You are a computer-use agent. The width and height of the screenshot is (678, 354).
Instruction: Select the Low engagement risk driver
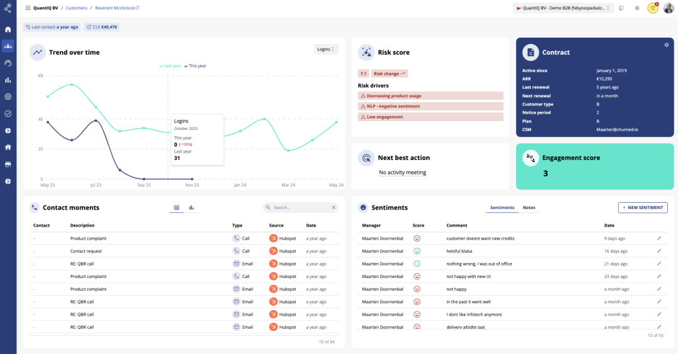pos(431,117)
